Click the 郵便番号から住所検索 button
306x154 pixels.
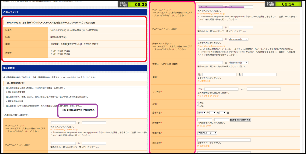point(240,120)
